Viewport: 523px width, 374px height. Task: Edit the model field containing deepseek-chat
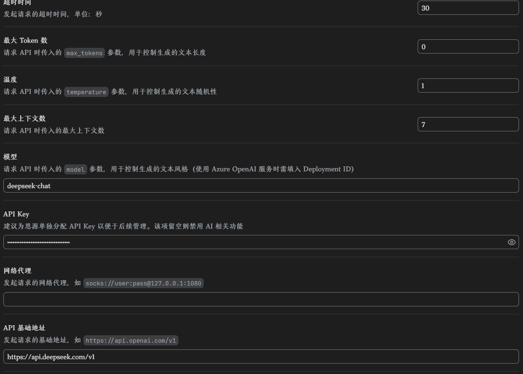[261, 185]
